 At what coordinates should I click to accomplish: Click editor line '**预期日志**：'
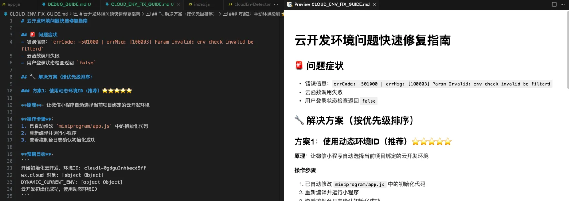click(37, 154)
